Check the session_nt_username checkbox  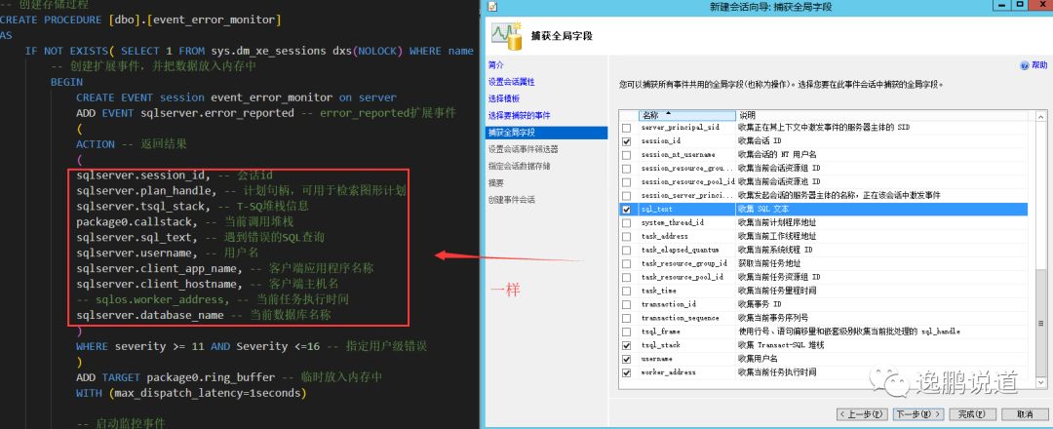point(627,155)
